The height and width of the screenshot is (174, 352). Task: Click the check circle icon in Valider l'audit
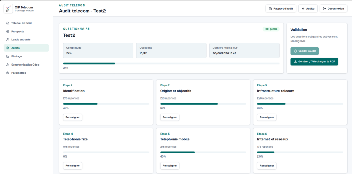pyautogui.click(x=295, y=51)
